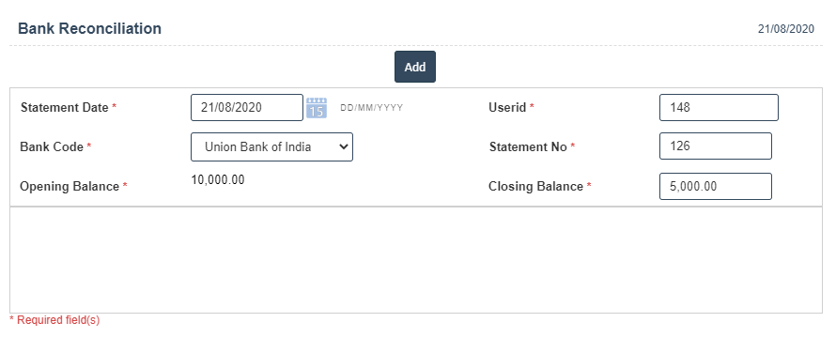Click the Closing Balance label
The image size is (836, 338).
pos(535,187)
